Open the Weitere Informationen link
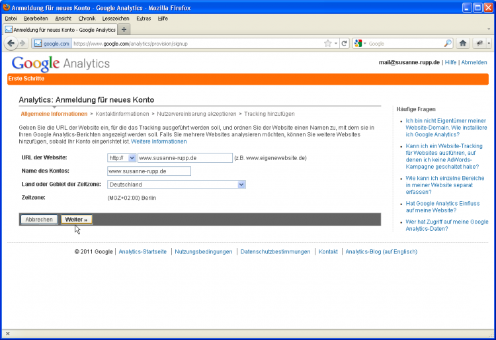This screenshot has height=340, width=496. (159, 142)
